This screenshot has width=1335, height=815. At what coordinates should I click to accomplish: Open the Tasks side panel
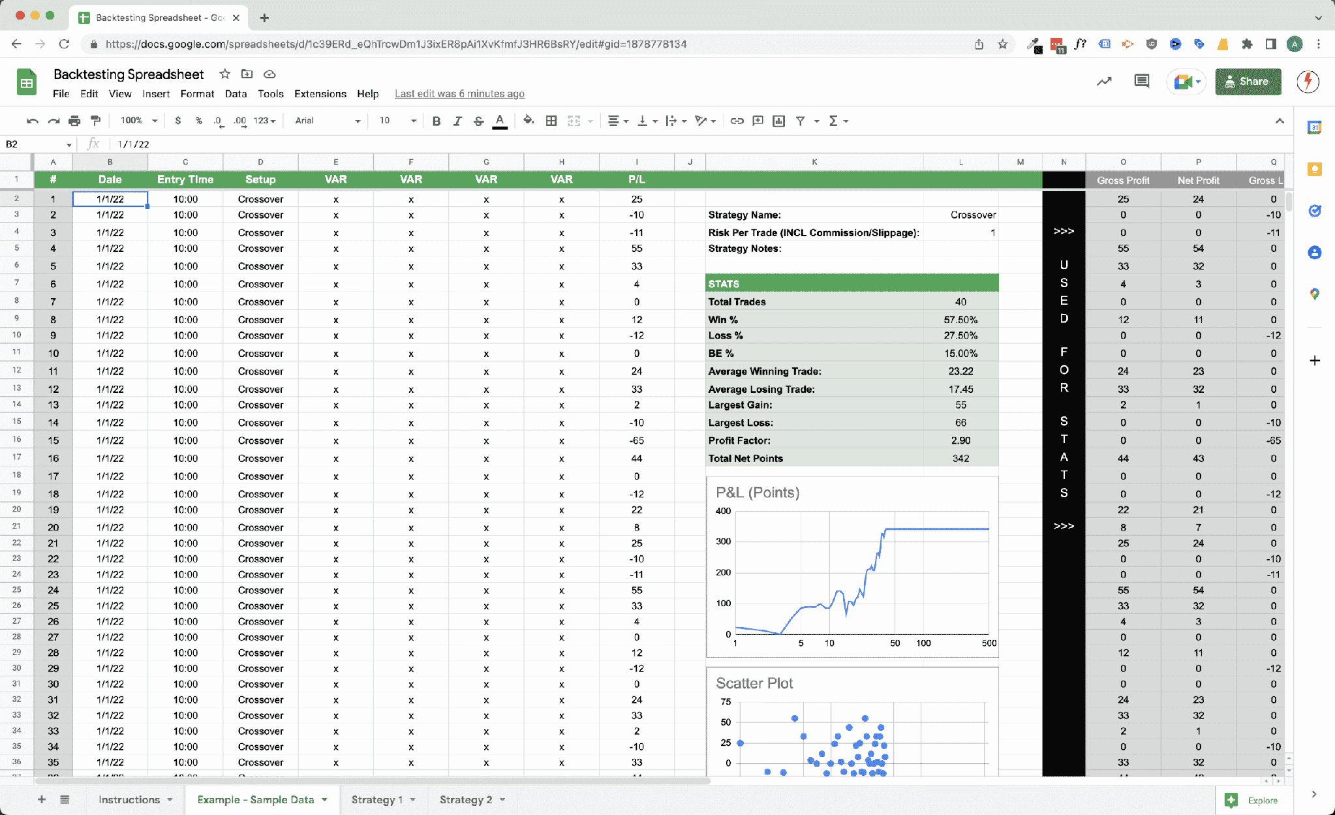(x=1314, y=211)
